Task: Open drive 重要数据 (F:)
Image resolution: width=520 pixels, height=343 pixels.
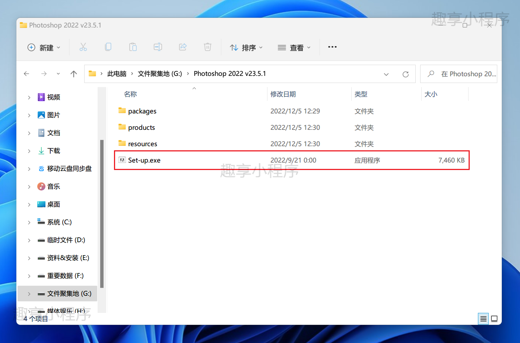Action: click(65, 276)
